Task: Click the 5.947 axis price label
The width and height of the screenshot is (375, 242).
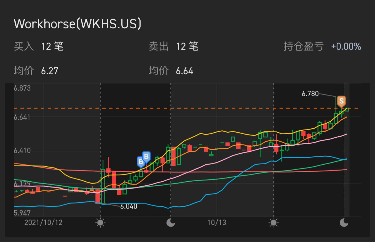Action: point(22,213)
